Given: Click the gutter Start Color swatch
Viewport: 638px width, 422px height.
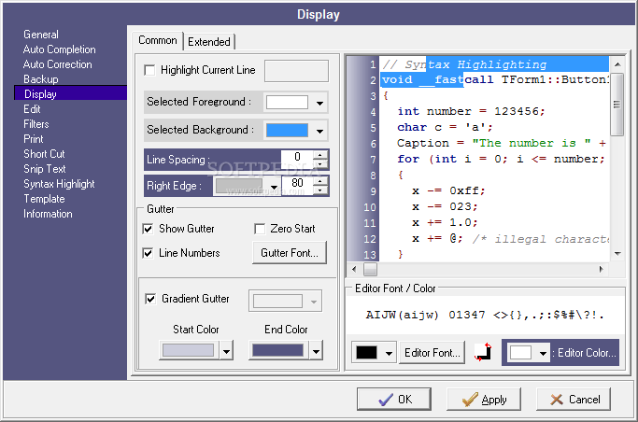Looking at the screenshot, I should point(188,350).
